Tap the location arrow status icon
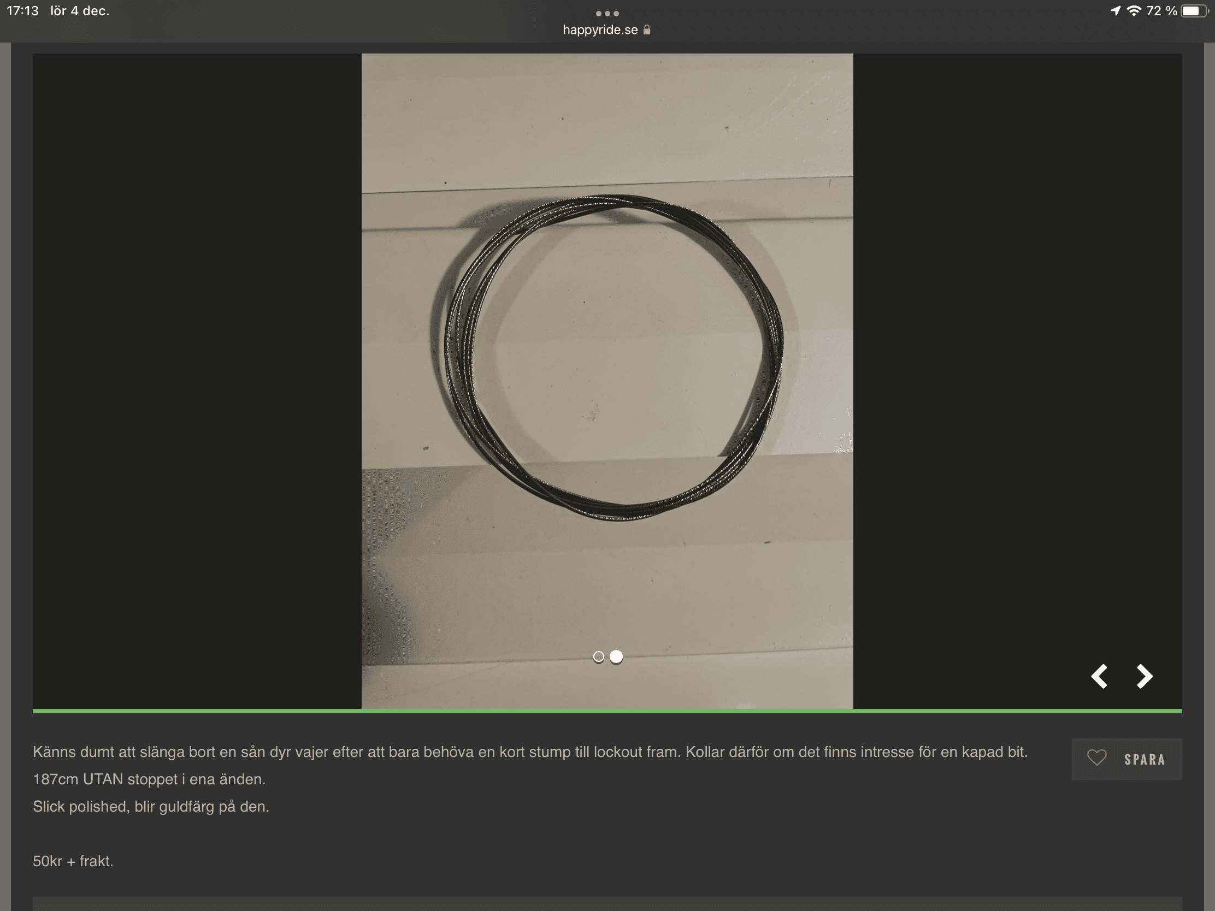Viewport: 1215px width, 911px height. [1116, 11]
